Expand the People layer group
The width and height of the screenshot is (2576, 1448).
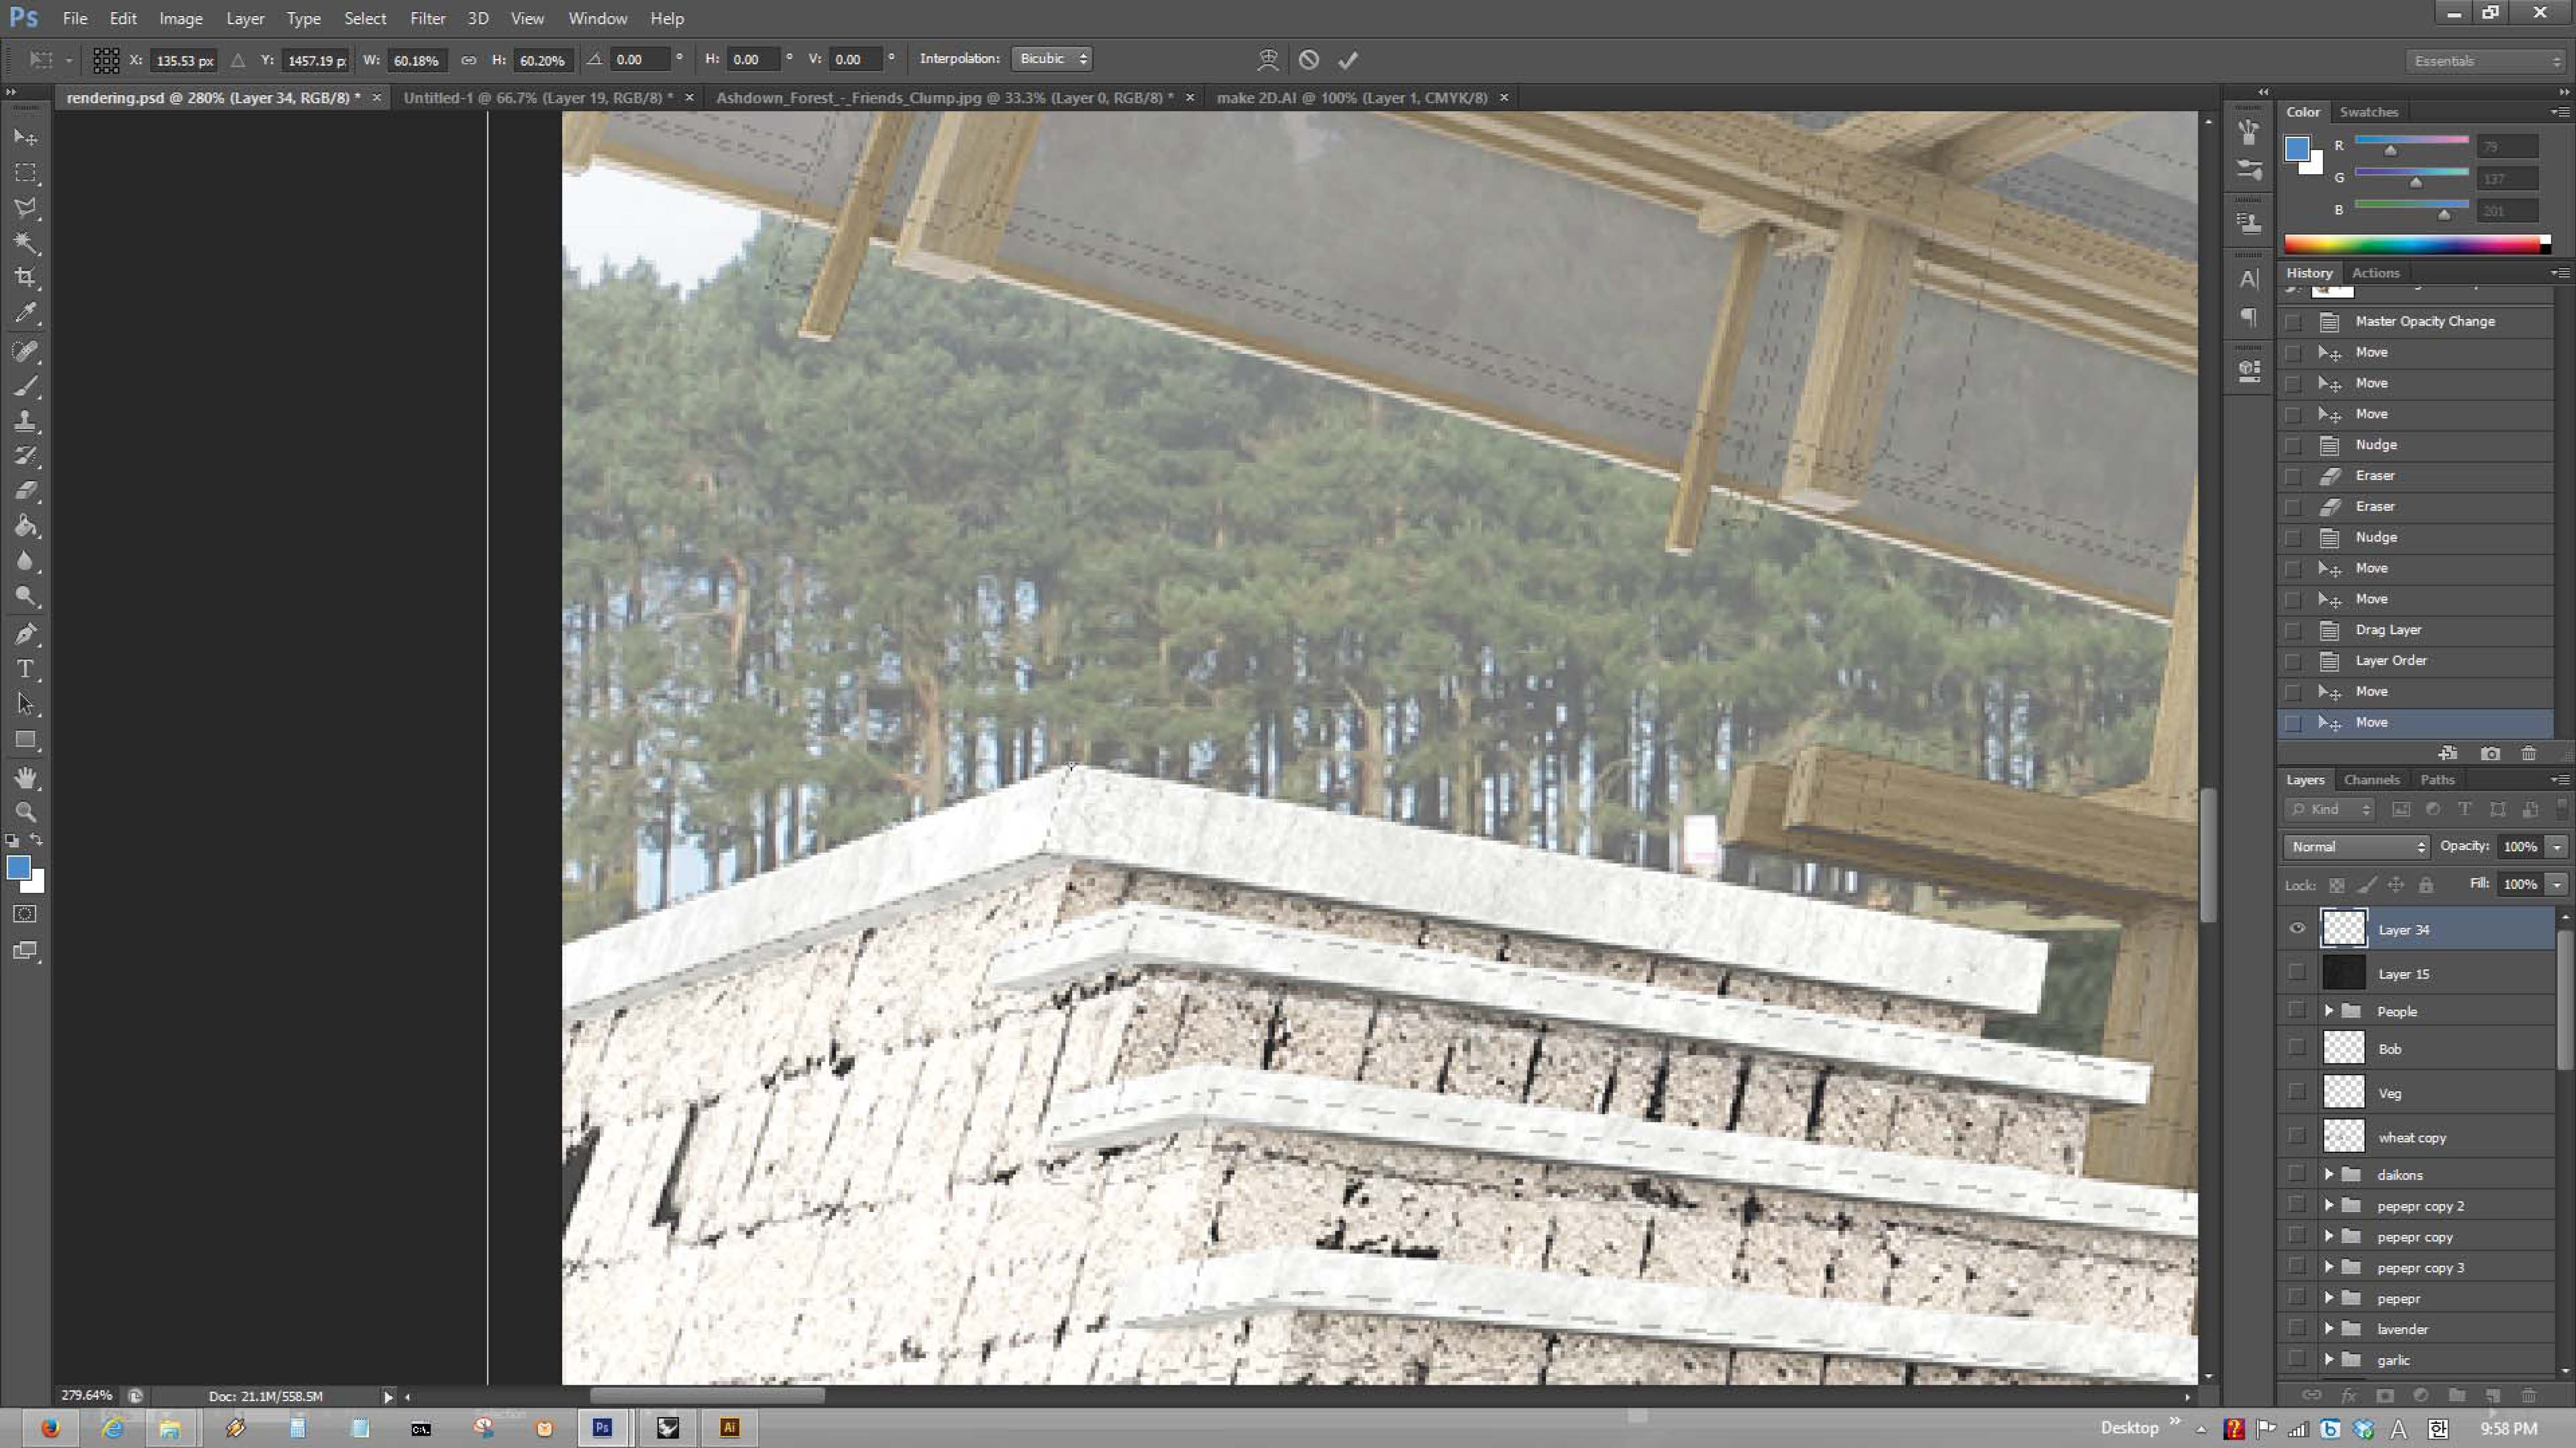click(x=2329, y=1011)
